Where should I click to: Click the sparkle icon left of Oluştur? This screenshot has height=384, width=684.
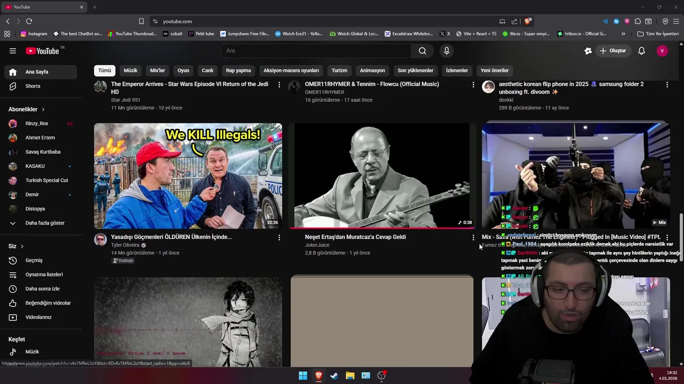coord(588,51)
